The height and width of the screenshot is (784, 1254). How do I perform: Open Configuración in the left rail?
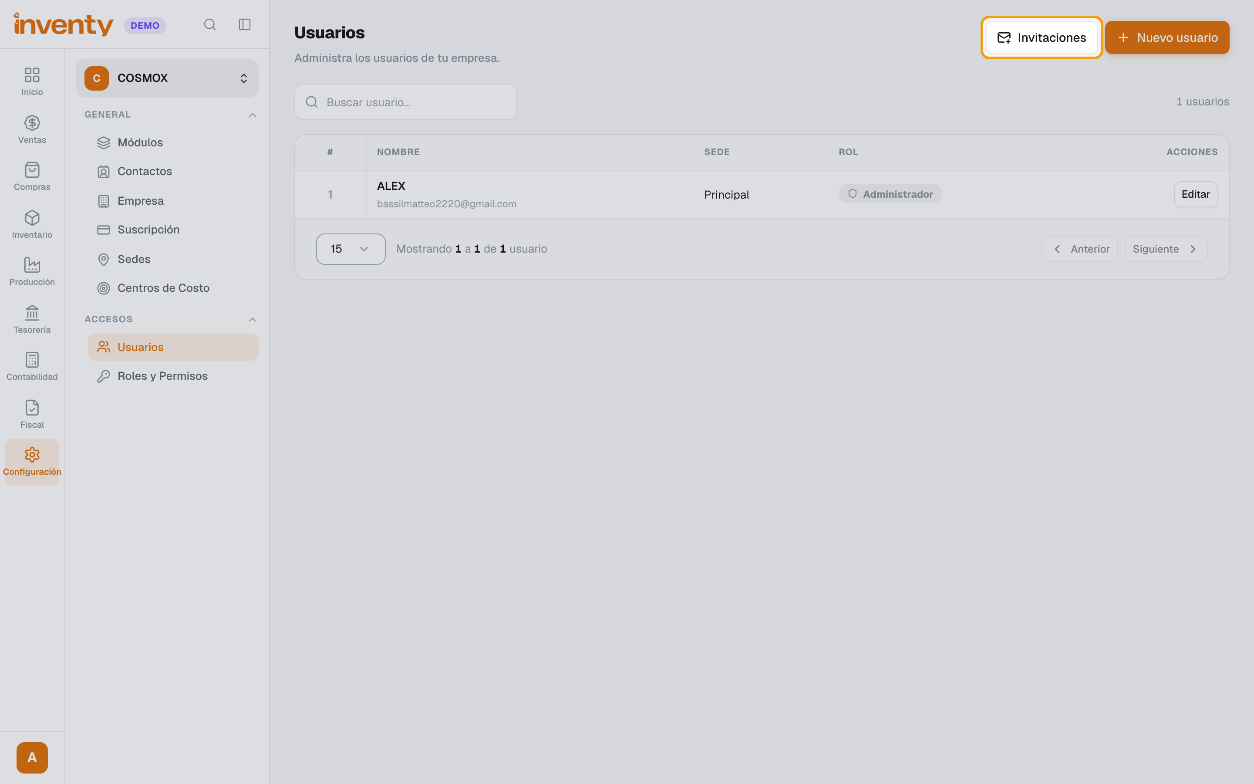[32, 462]
